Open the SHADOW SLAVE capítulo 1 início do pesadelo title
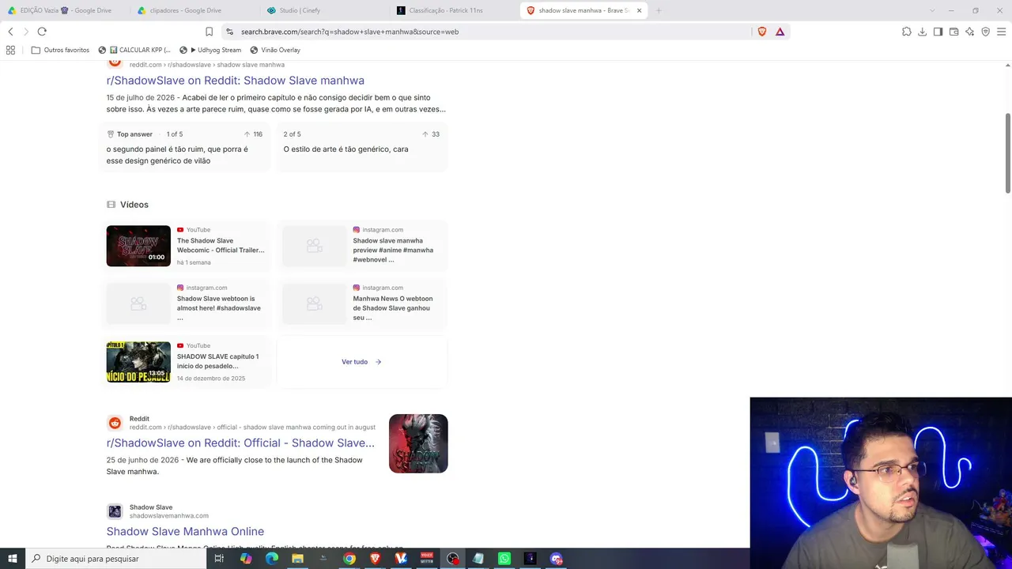 click(217, 361)
